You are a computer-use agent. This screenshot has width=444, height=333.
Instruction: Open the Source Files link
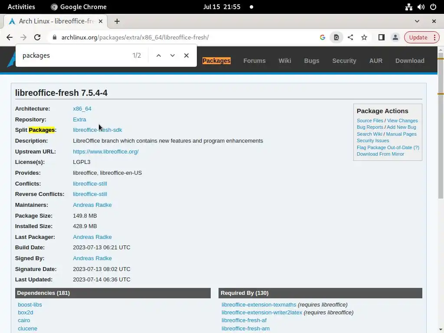[x=370, y=121]
